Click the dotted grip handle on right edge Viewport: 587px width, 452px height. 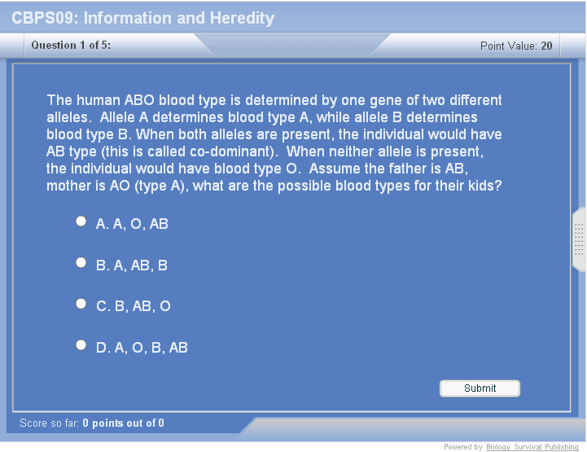579,239
